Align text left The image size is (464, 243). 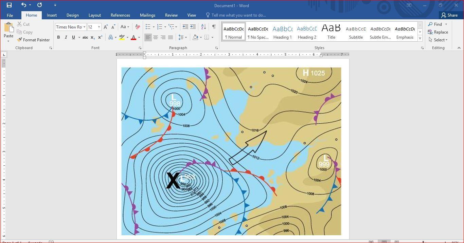(148, 37)
